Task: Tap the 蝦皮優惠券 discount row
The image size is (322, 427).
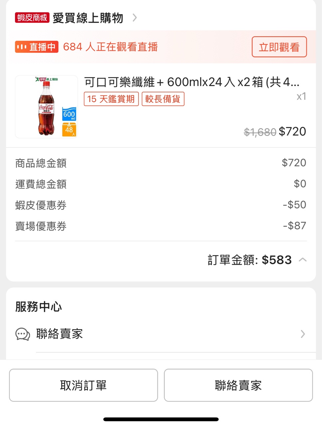Action: pyautogui.click(x=161, y=205)
